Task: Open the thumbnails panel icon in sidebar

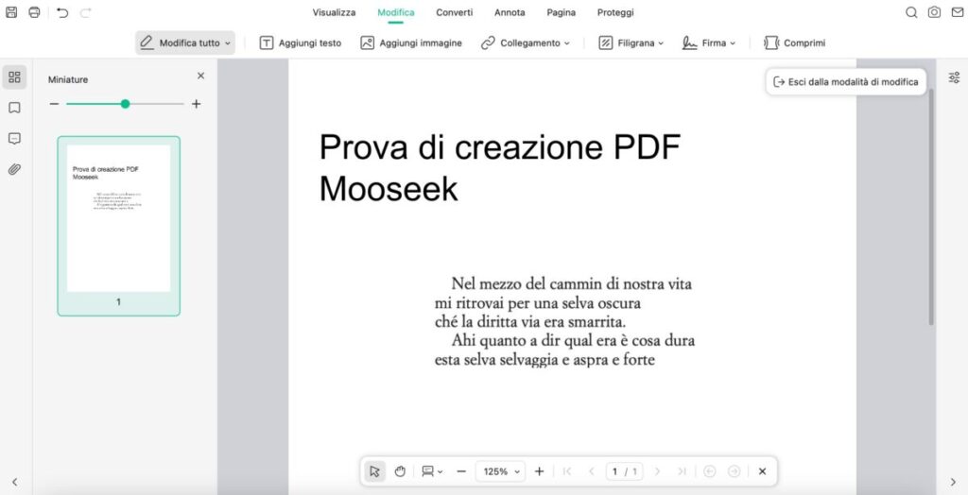Action: tap(14, 77)
